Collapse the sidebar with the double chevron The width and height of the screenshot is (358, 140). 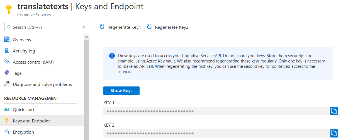(84, 27)
